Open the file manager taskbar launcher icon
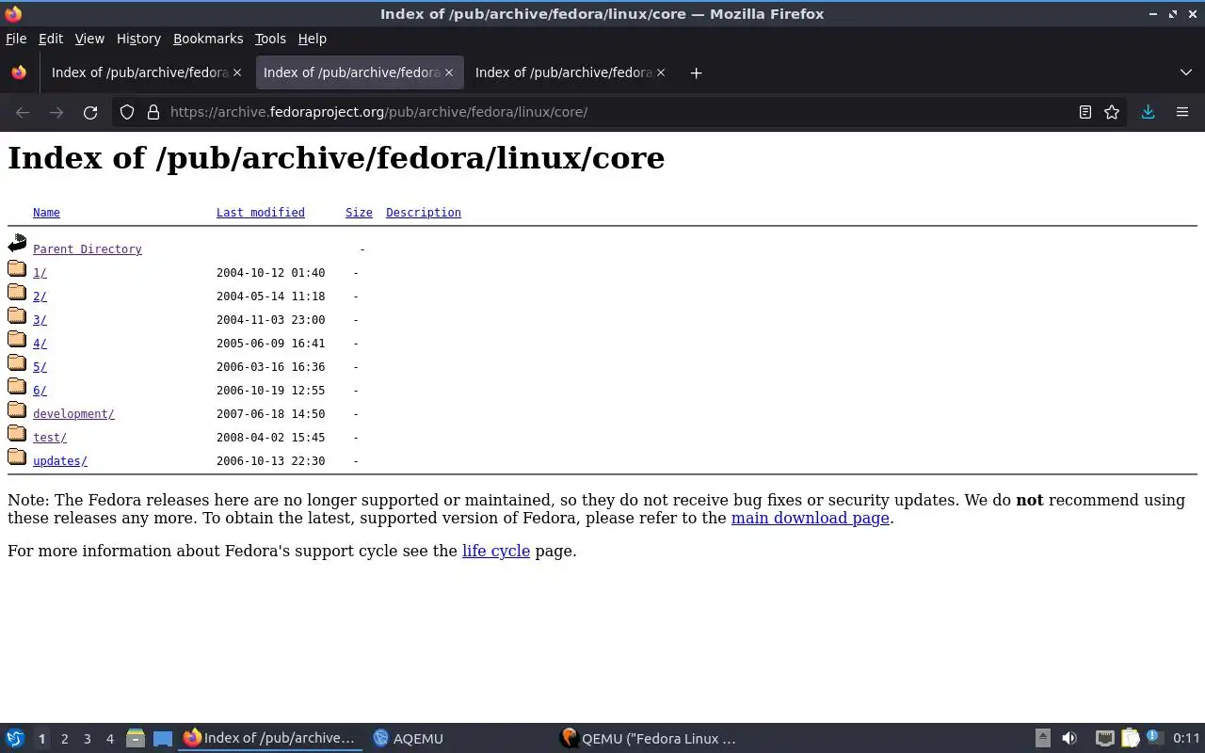Viewport: 1205px width, 753px height. pos(136,739)
